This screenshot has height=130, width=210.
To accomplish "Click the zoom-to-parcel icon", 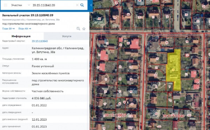I will point(78,29).
